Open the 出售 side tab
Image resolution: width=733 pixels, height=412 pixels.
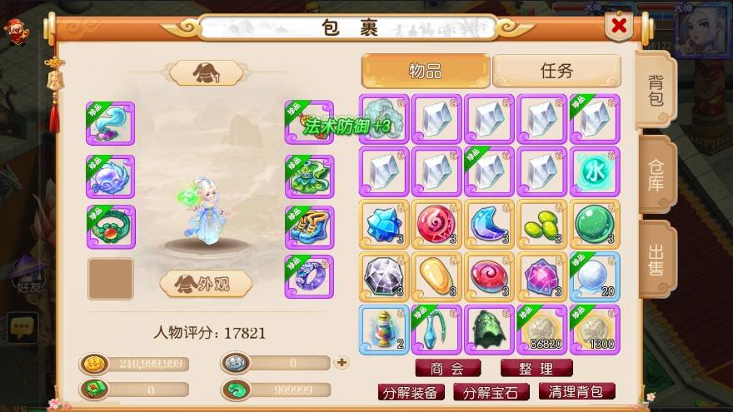(656, 260)
